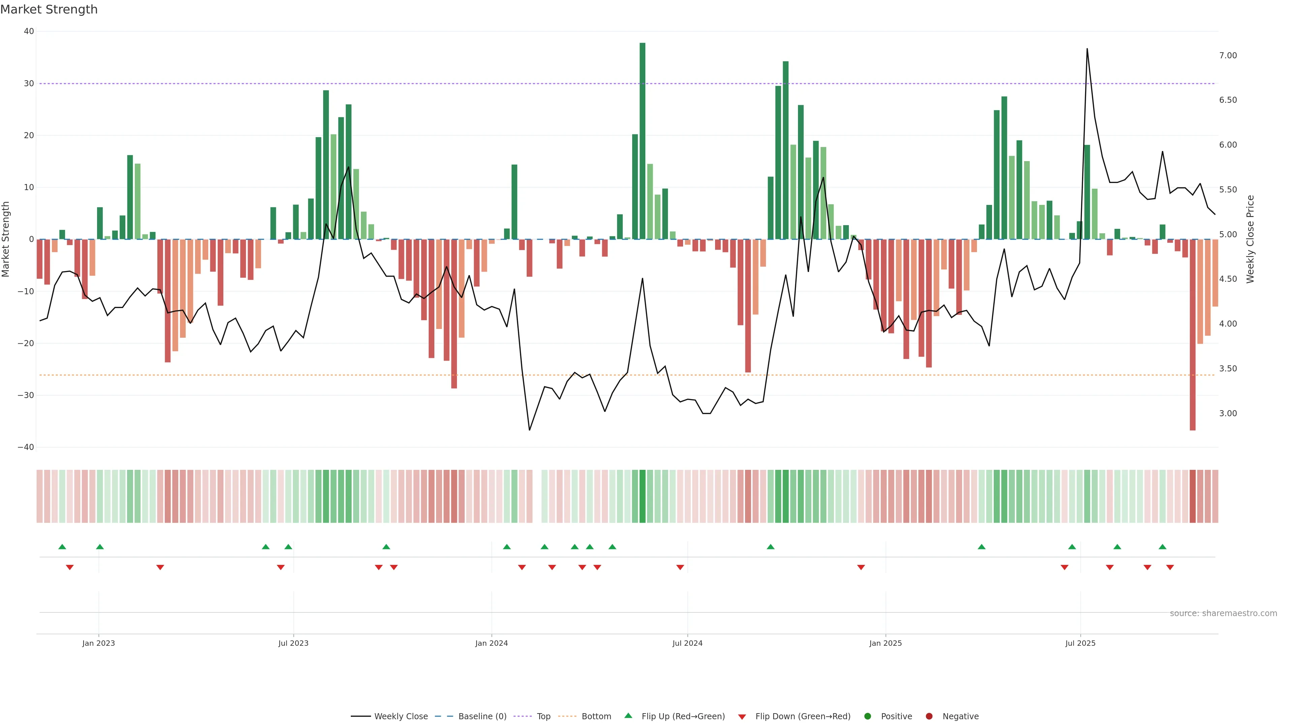Click the green Flip Up legend triangle
The height and width of the screenshot is (728, 1294).
pos(628,716)
